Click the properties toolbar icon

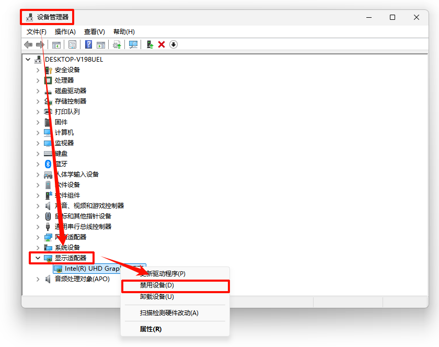[72, 44]
